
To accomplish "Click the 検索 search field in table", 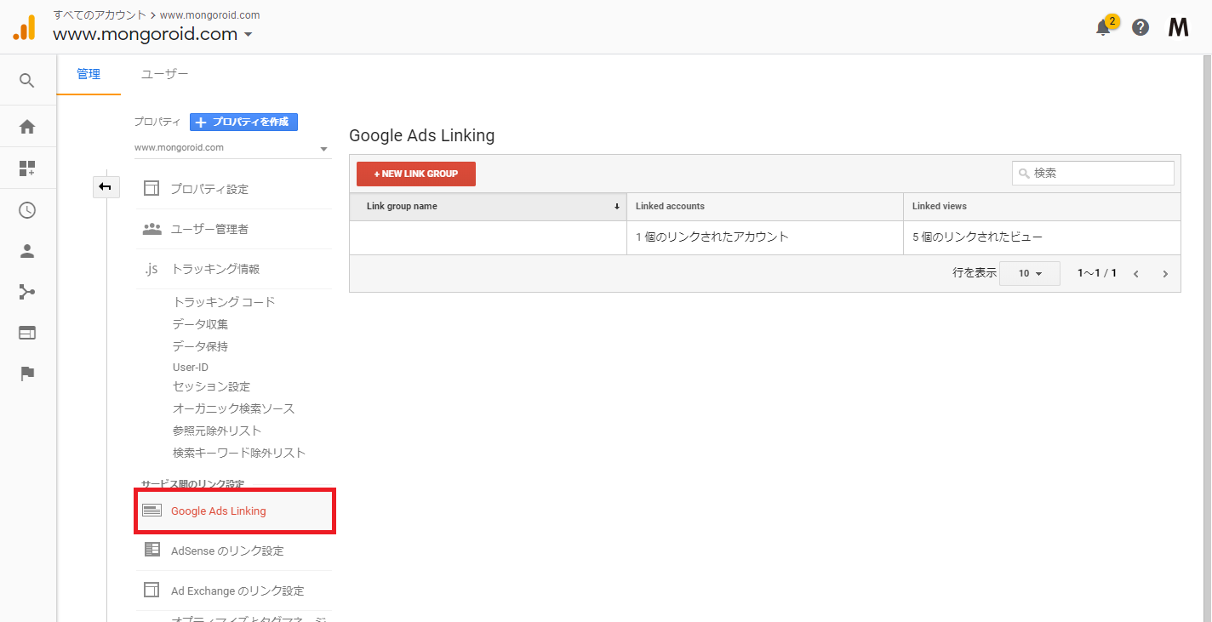I will 1093,173.
